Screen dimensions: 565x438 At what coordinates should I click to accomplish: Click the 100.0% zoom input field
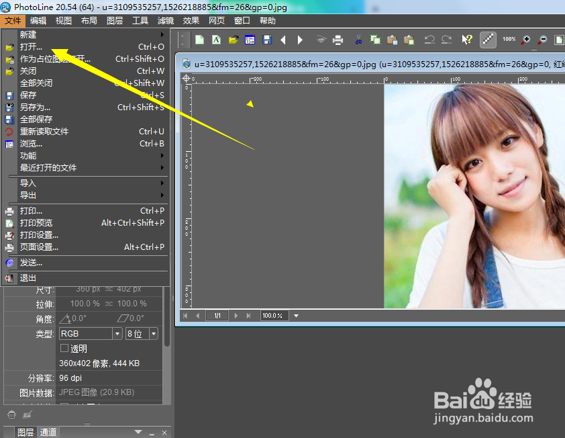click(274, 316)
